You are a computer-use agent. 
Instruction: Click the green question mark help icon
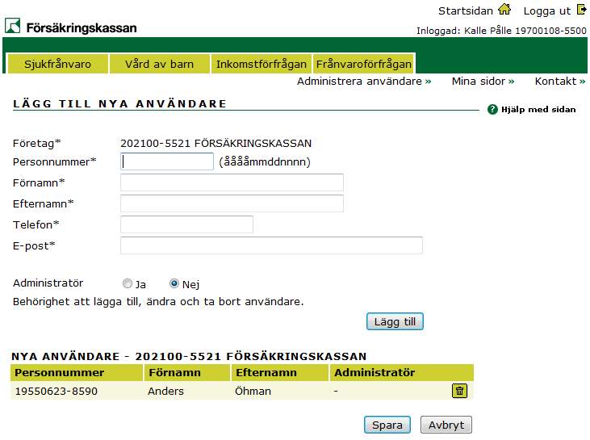[x=492, y=110]
